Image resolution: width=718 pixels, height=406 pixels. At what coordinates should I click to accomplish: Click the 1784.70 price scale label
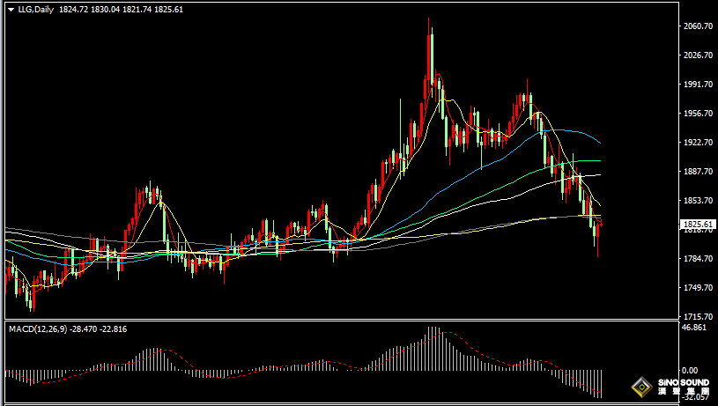(698, 259)
